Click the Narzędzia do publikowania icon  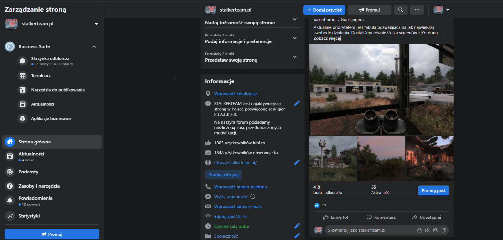tap(23, 90)
